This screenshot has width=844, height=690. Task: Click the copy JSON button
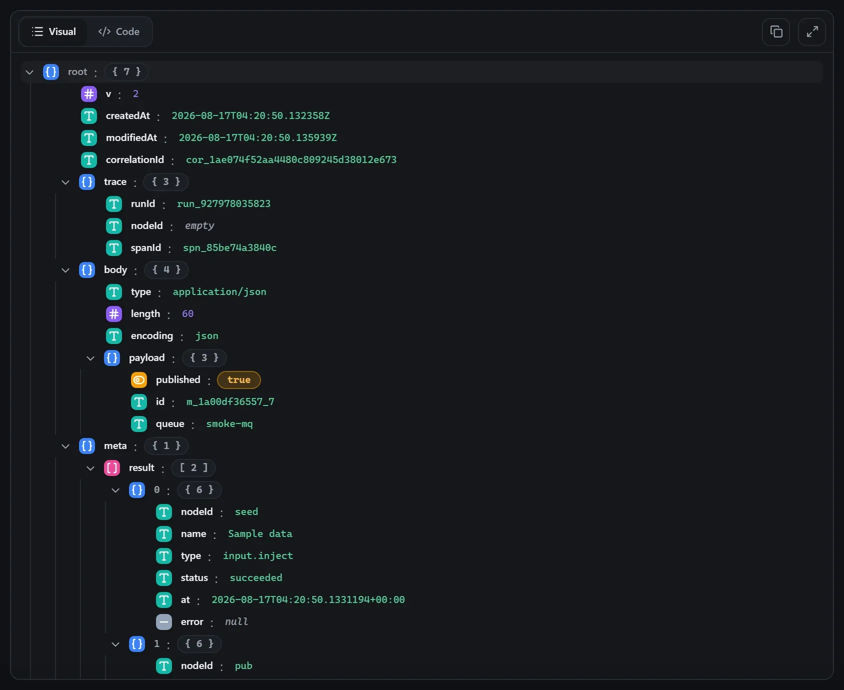(776, 32)
